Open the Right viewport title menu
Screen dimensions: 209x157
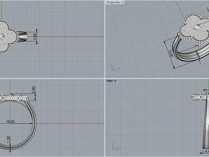click(x=110, y=81)
